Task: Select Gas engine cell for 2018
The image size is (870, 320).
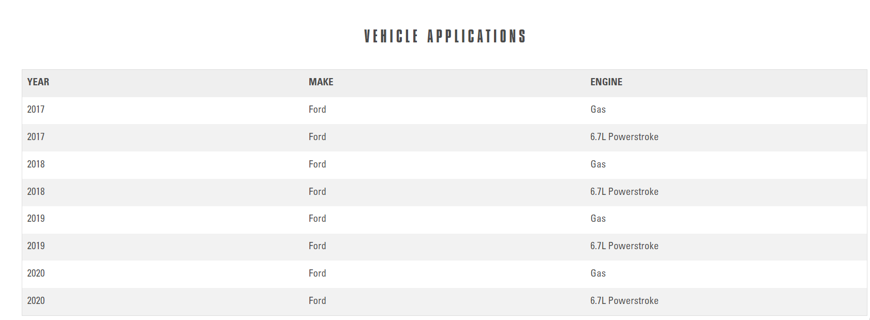Action: [x=598, y=164]
